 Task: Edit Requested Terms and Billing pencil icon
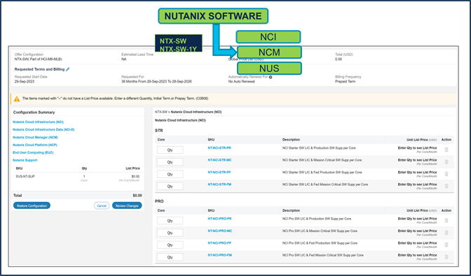click(x=67, y=69)
